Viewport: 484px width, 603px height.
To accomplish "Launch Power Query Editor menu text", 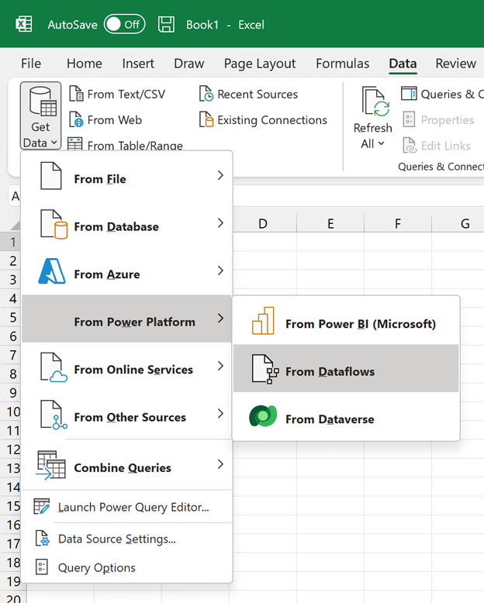I will 133,508.
